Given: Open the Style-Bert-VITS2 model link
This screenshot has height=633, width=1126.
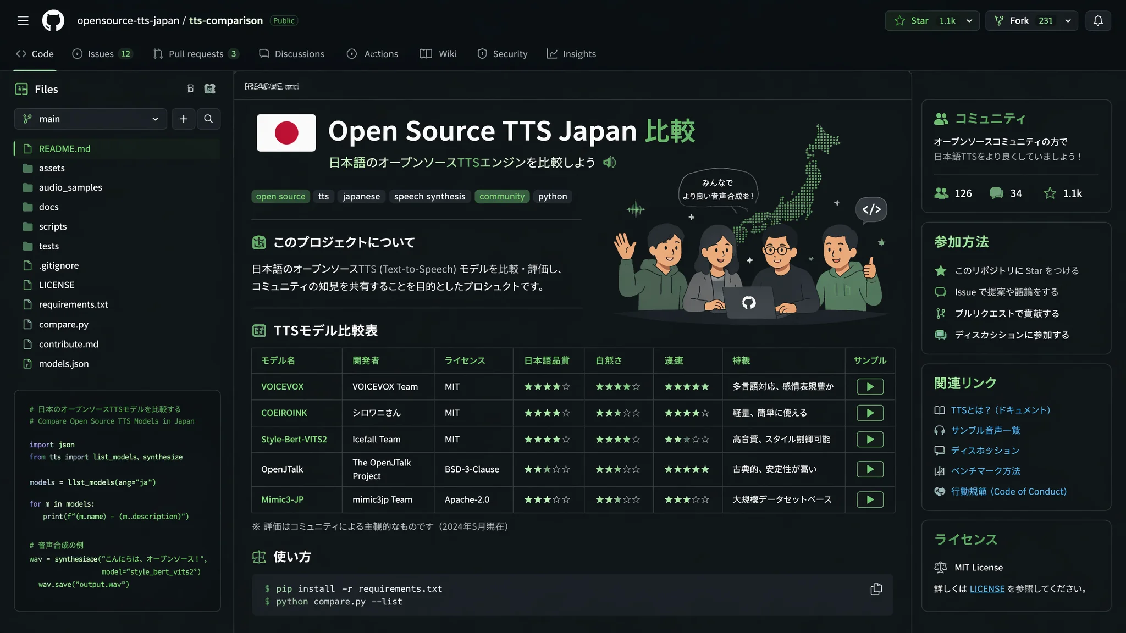Looking at the screenshot, I should click(x=294, y=440).
